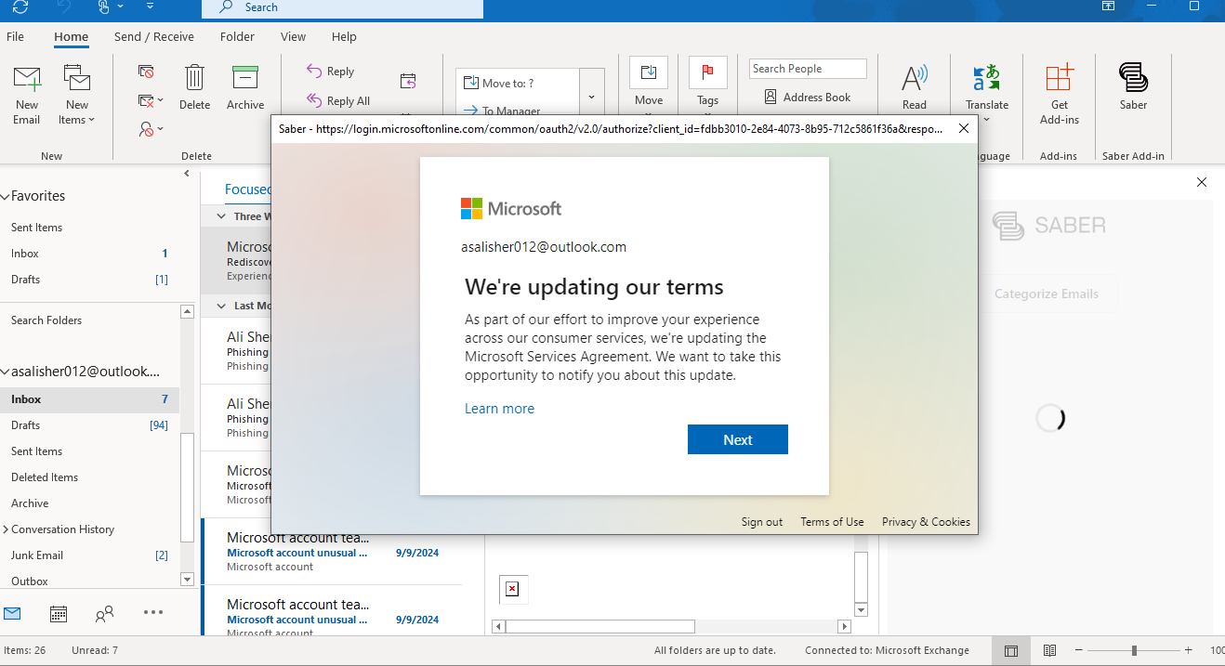This screenshot has width=1225, height=666.
Task: Open the People view icon
Action: click(x=104, y=613)
